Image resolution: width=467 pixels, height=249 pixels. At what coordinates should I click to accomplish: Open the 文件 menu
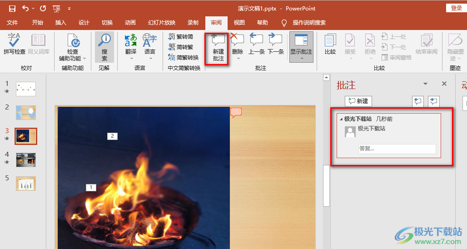coord(12,23)
